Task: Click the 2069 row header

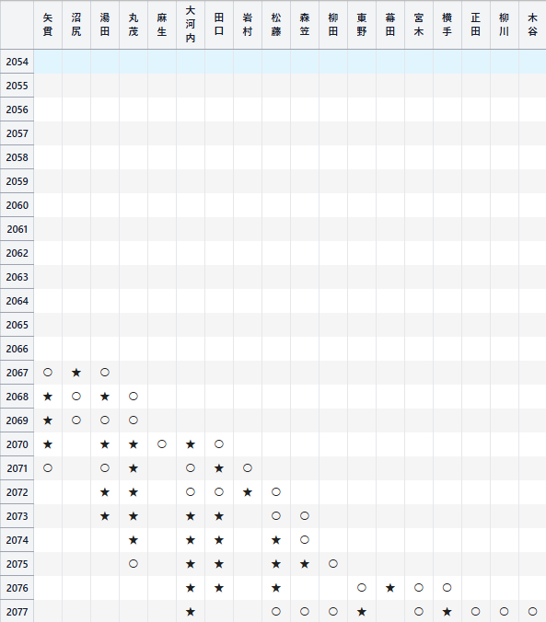Action: coord(17,420)
